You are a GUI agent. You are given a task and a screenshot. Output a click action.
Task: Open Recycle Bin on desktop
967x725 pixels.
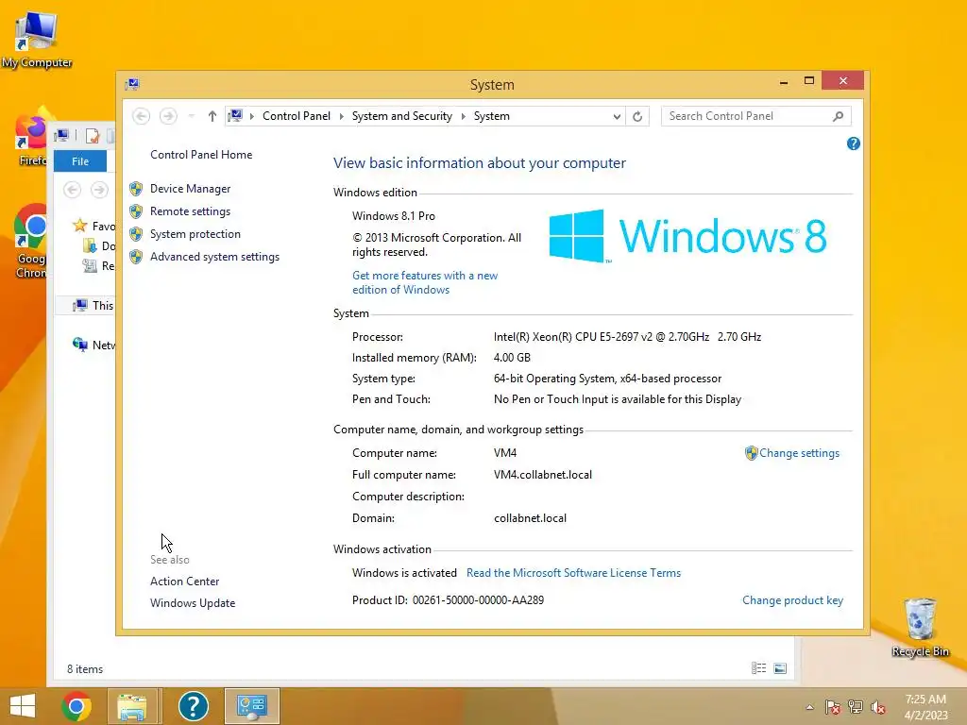point(920,628)
